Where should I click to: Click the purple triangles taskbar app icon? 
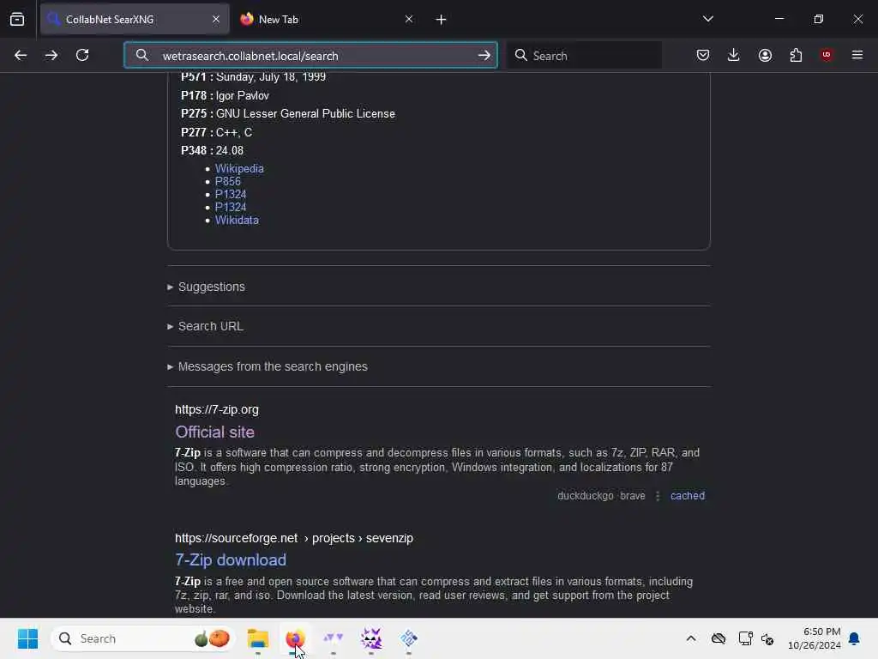point(334,638)
